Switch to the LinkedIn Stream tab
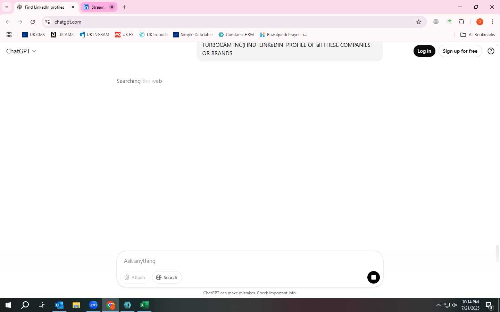Viewport: 500px width, 312px height. pyautogui.click(x=94, y=7)
